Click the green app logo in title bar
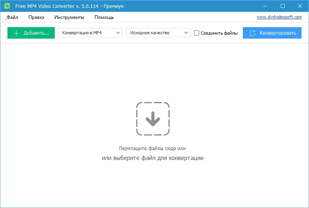The width and height of the screenshot is (309, 208). pos(7,6)
